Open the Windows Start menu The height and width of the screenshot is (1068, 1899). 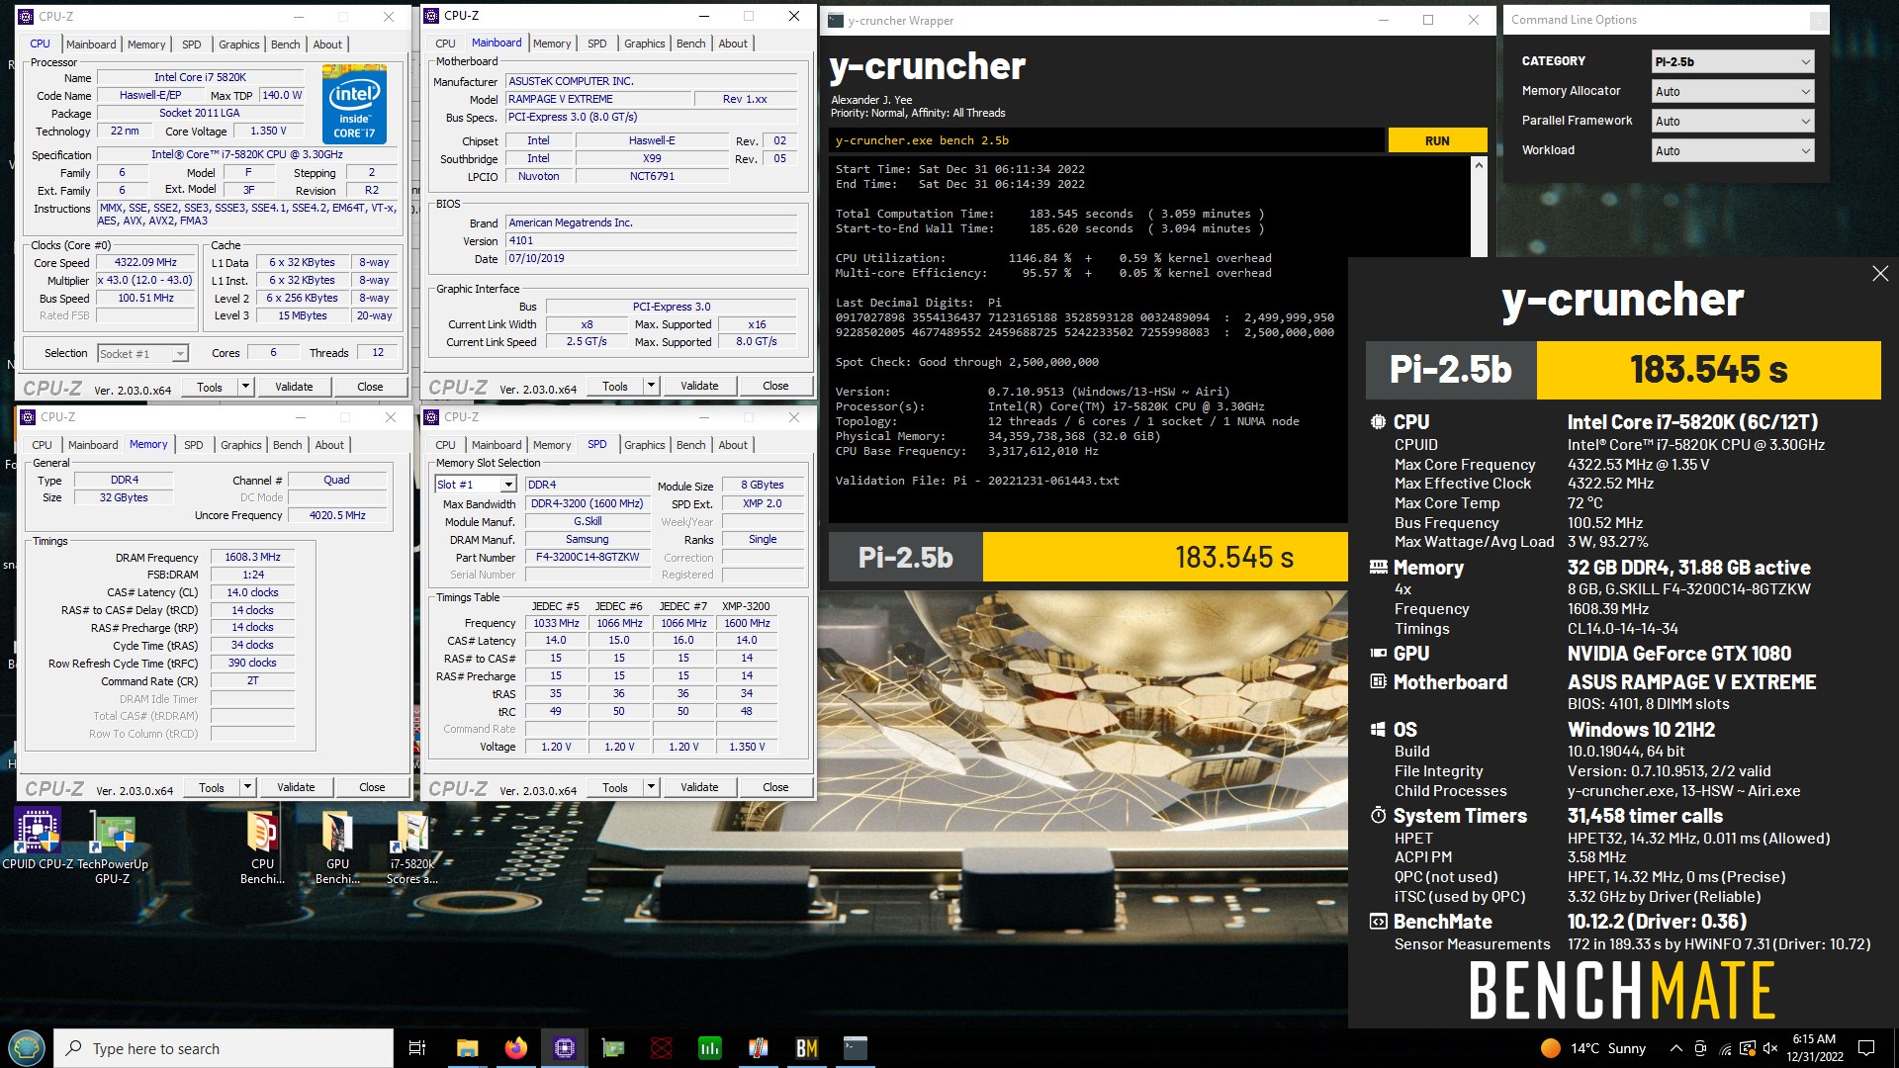[x=27, y=1048]
